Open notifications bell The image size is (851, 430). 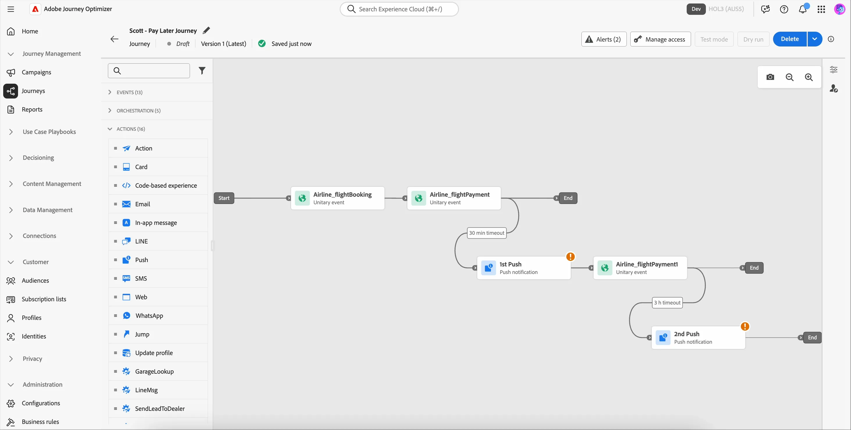pyautogui.click(x=803, y=9)
